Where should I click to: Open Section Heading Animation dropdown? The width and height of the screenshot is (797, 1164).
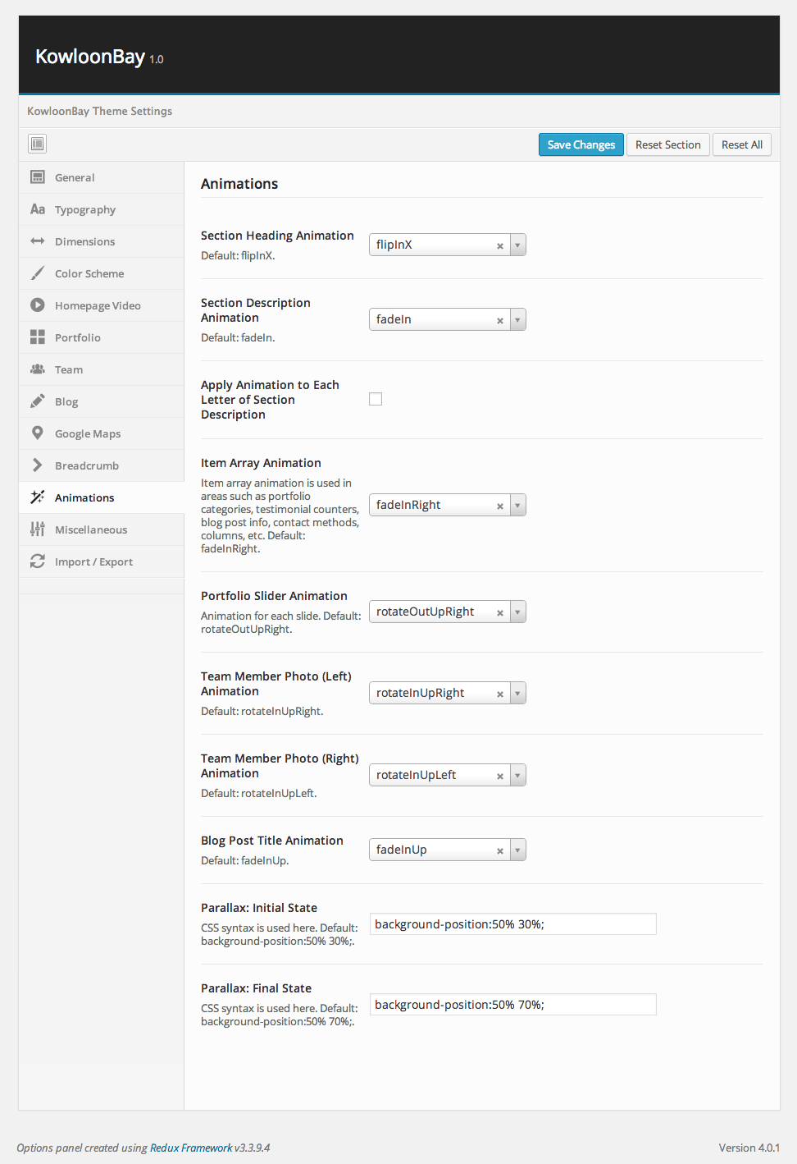tap(517, 245)
